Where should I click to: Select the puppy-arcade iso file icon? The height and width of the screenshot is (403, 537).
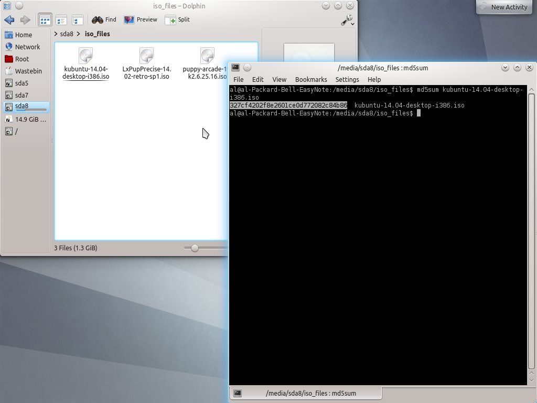click(x=207, y=56)
